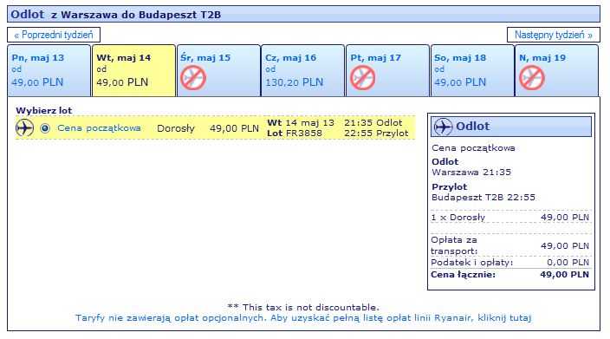The width and height of the screenshot is (610, 339).
Task: Select the So, maj 18 date tab
Action: coord(473,70)
